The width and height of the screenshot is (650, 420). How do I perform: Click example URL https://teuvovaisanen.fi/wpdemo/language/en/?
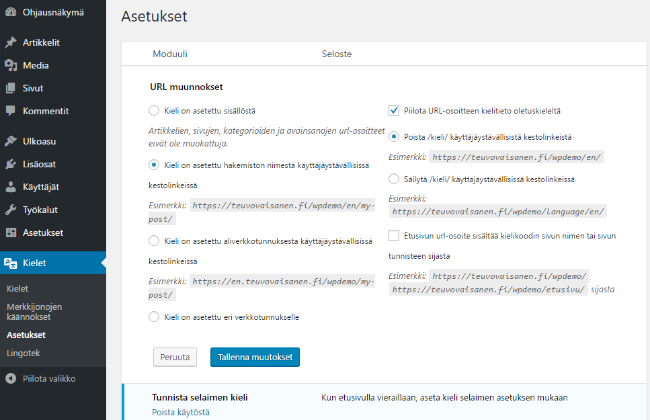(498, 212)
